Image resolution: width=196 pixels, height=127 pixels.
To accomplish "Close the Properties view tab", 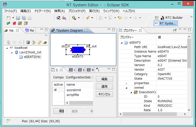I will pos(140,30).
